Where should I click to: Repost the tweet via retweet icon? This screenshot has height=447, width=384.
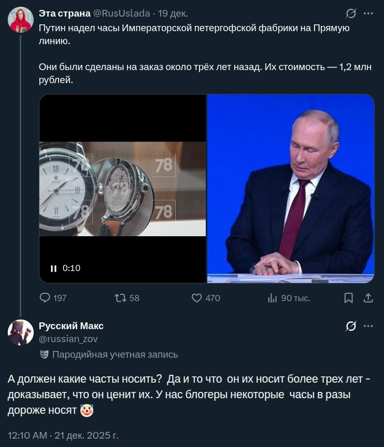(120, 298)
